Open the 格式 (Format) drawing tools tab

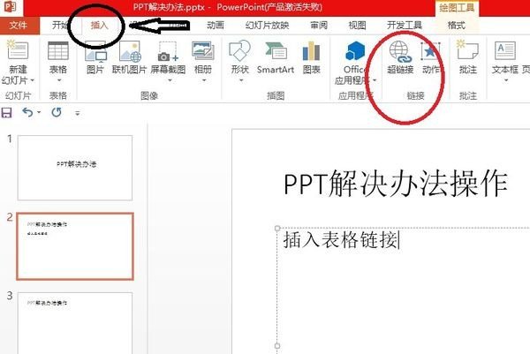(457, 26)
